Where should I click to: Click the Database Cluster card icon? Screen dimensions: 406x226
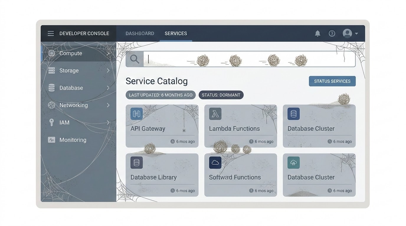pyautogui.click(x=293, y=114)
